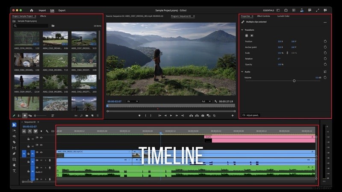Open the Lumetri Color tab

[283, 16]
